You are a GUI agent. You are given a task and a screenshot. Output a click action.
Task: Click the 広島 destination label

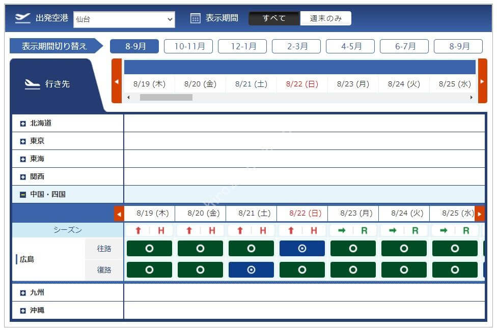[27, 259]
